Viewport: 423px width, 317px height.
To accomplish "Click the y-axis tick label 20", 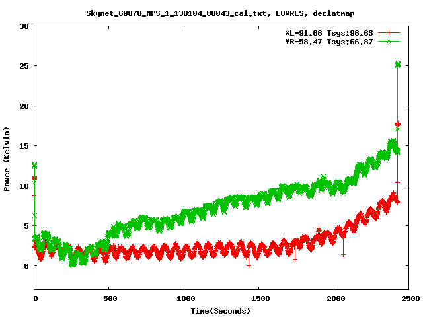I will point(24,106).
